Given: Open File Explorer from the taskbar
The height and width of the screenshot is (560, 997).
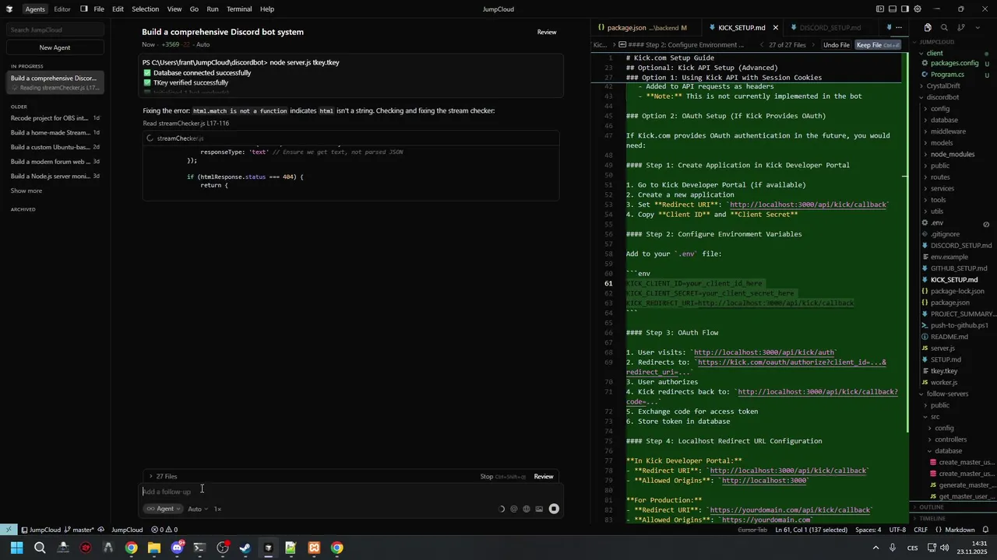Looking at the screenshot, I should pyautogui.click(x=154, y=548).
